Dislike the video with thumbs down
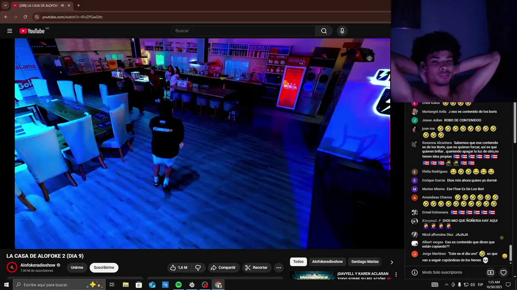Screen dimensions: 517x290 [x=198, y=267]
